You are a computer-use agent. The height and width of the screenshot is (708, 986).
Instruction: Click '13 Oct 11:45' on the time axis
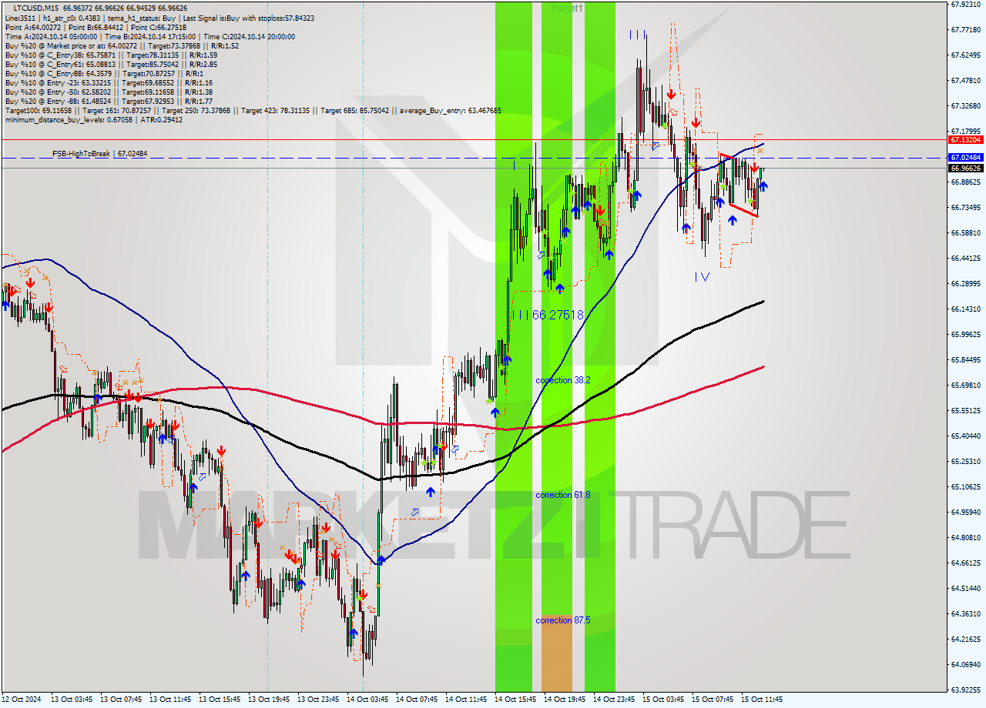pos(170,700)
